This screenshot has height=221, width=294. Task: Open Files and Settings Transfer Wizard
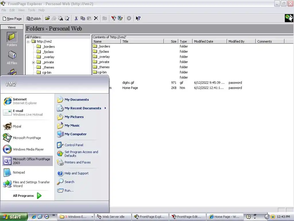(27, 184)
